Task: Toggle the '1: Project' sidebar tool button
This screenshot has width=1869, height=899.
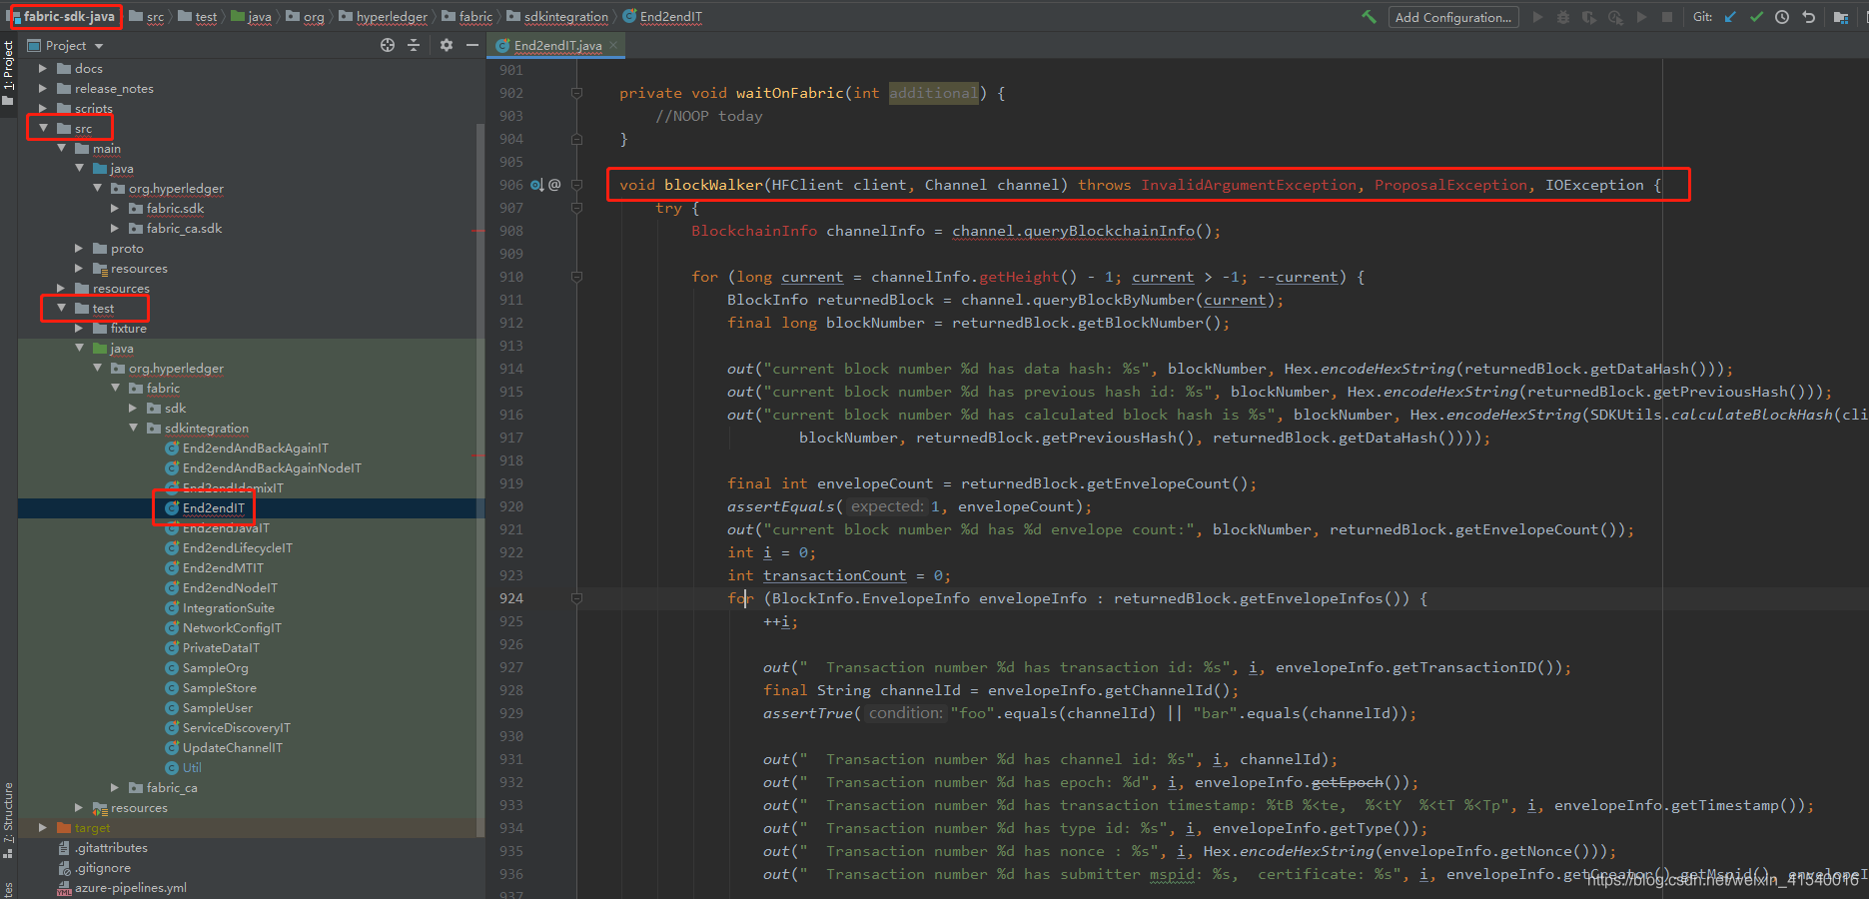Action: coord(9,66)
